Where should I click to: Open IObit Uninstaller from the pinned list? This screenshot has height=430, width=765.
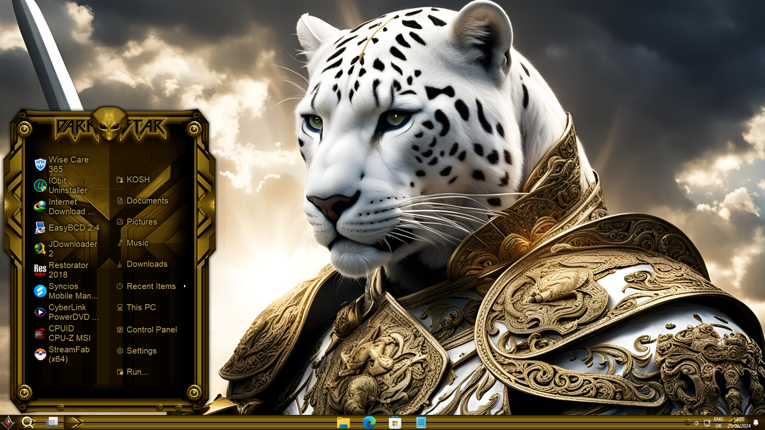point(66,185)
